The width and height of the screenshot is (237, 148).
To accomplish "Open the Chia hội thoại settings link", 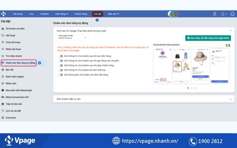I will click(x=13, y=42).
